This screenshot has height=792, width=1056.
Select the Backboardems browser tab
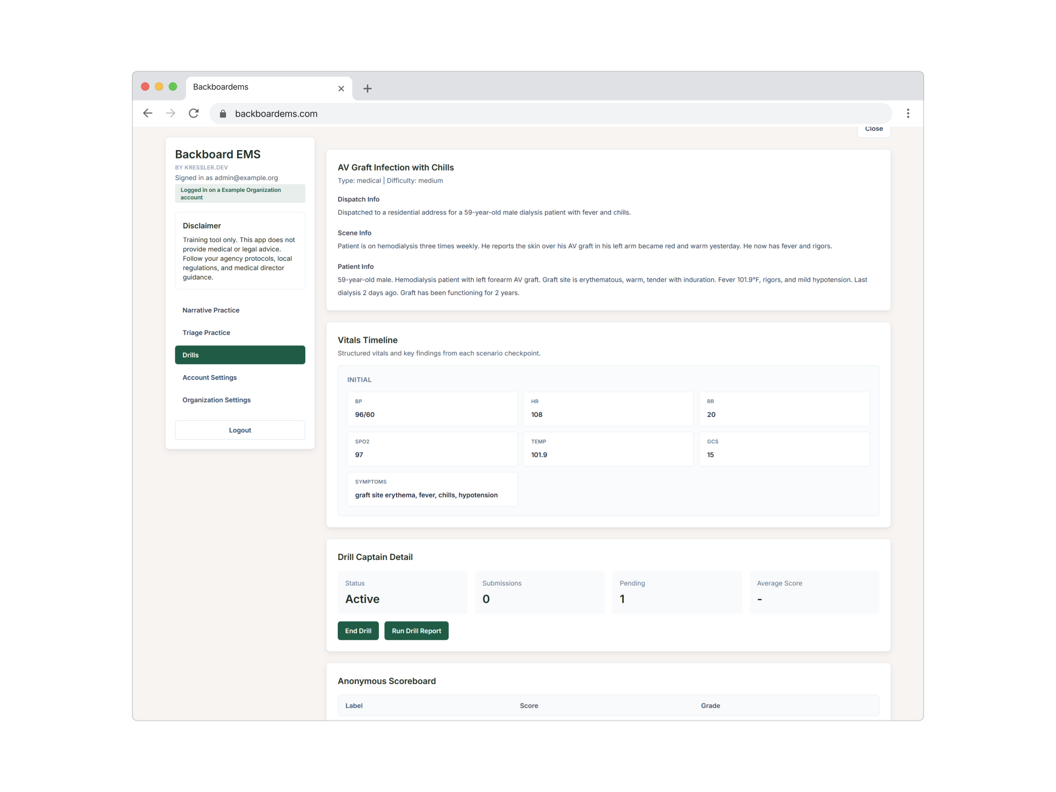[269, 88]
